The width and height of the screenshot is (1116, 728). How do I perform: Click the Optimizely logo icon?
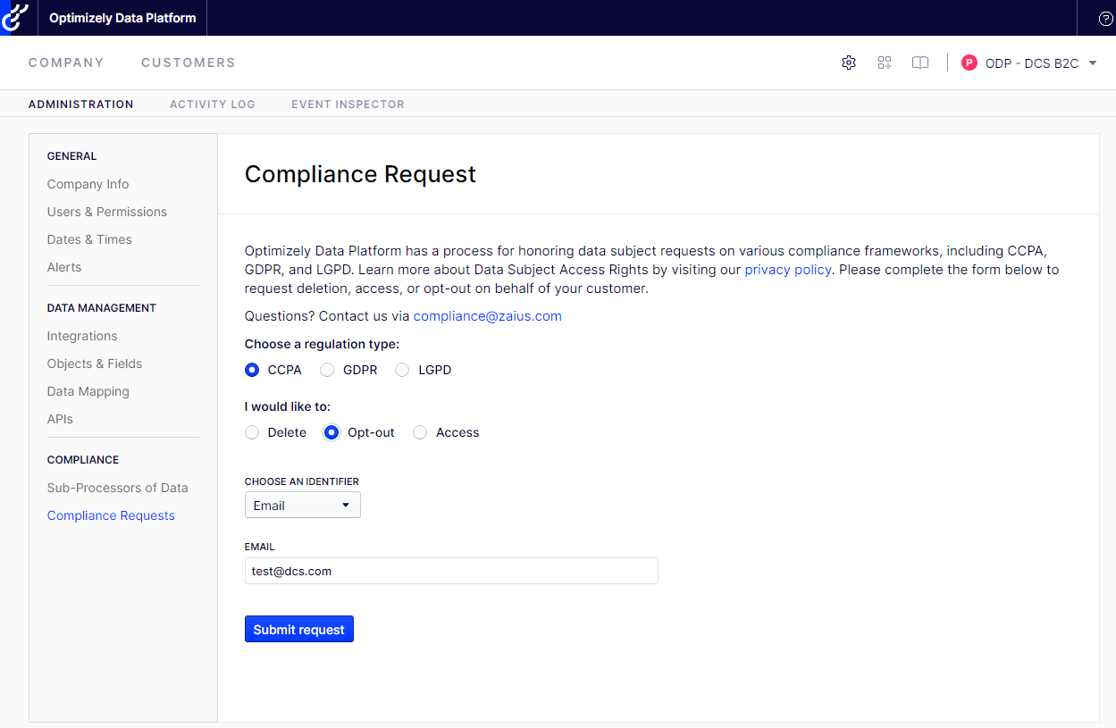[15, 17]
